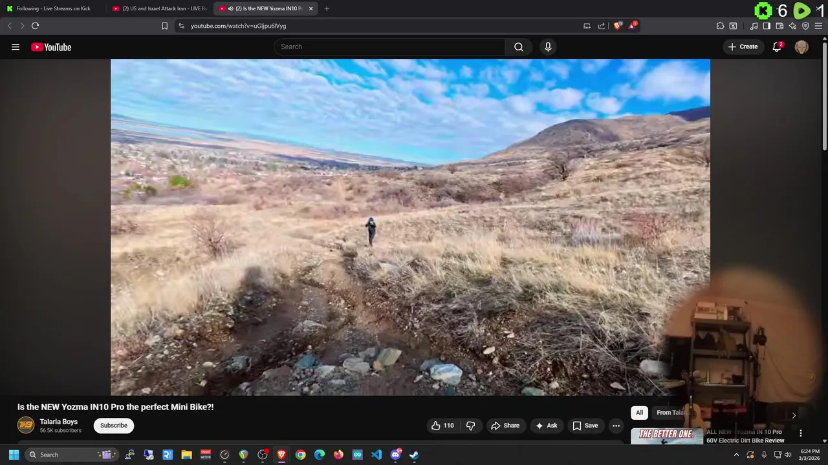Screen dimensions: 828x465
Task: Open File Explorer from taskbar
Action: pos(187,455)
